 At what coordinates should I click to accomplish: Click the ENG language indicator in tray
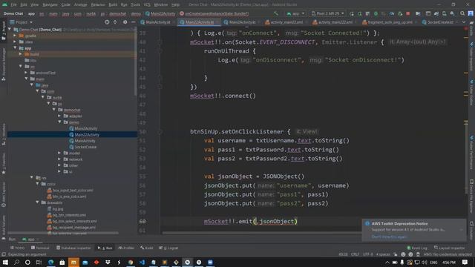click(433, 262)
